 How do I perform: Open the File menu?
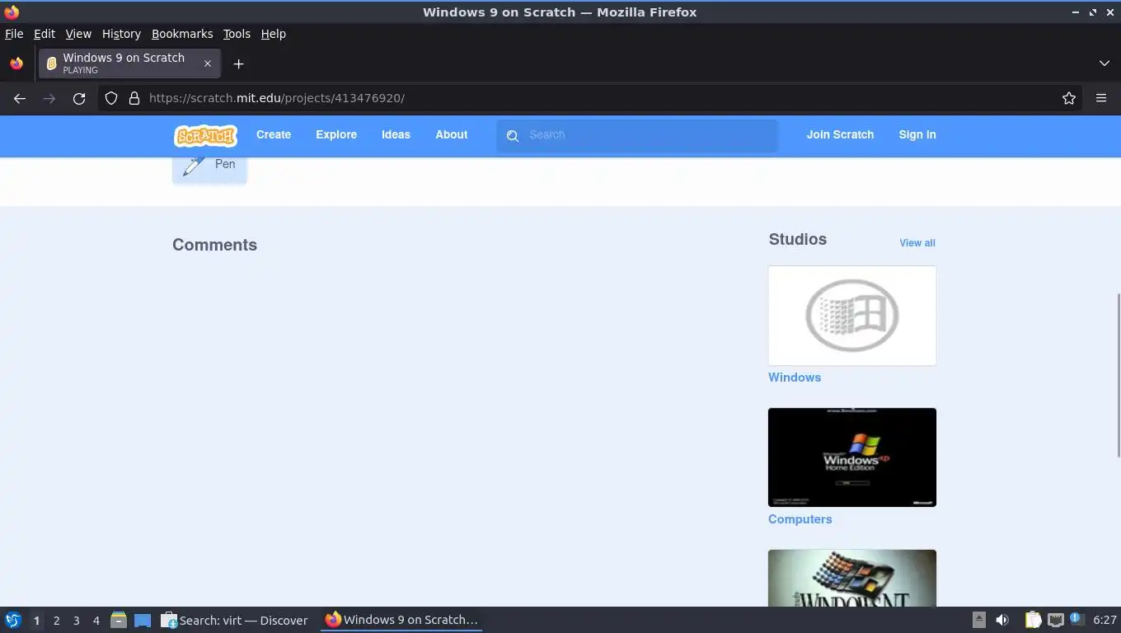14,34
